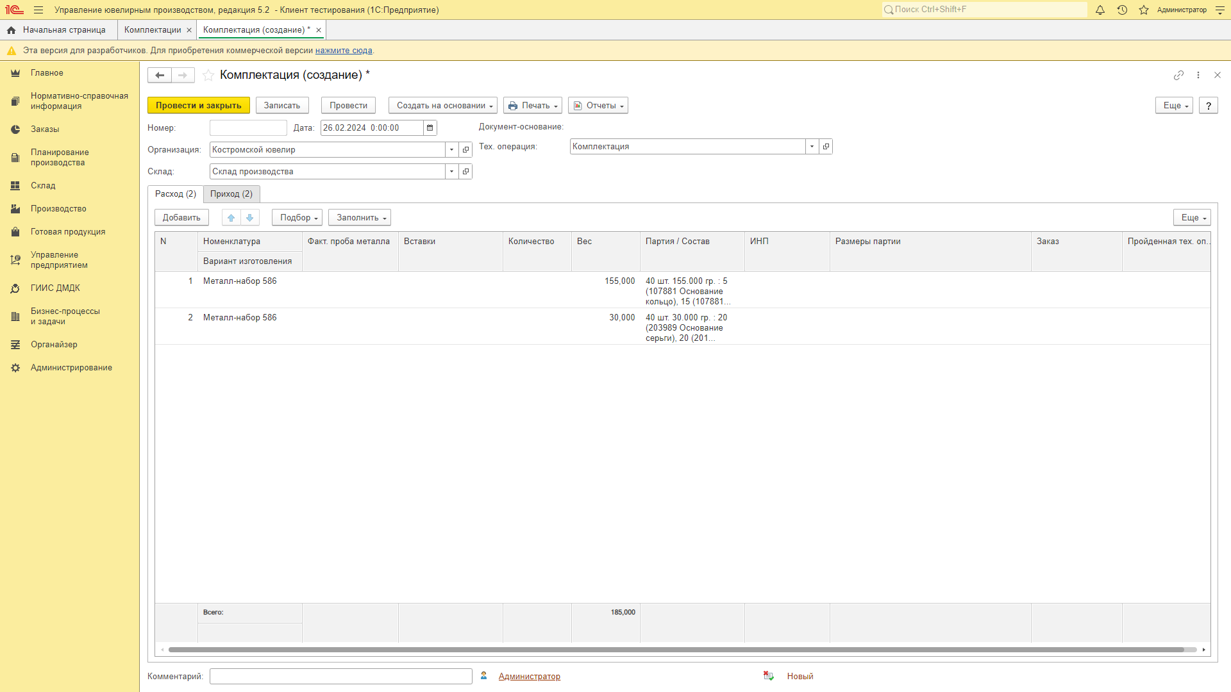The image size is (1231, 692).
Task: Navigate back with the left arrow button
Action: coord(160,75)
